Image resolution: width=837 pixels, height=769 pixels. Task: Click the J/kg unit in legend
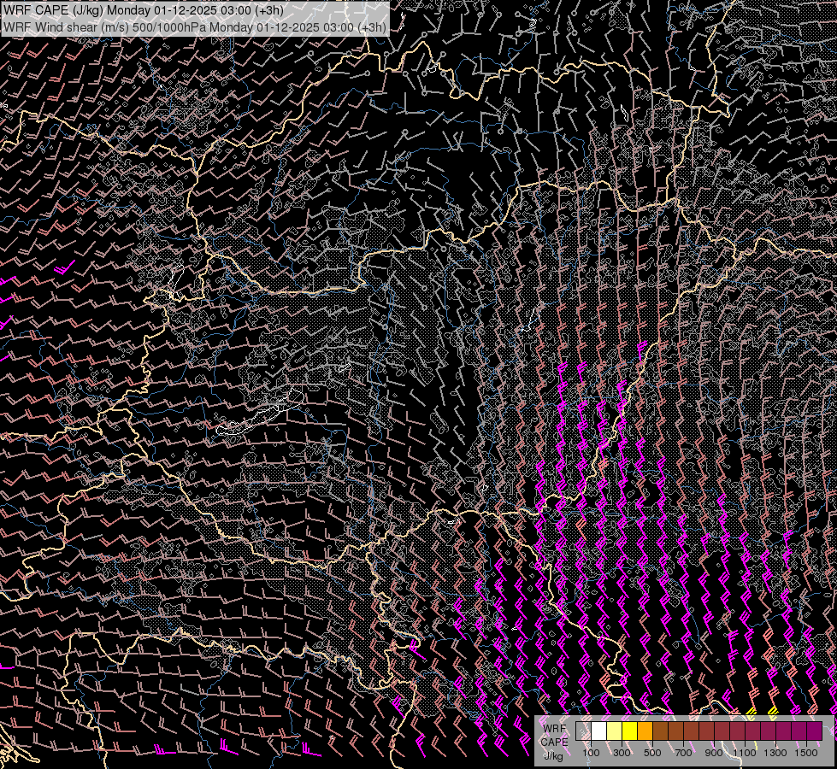(553, 755)
